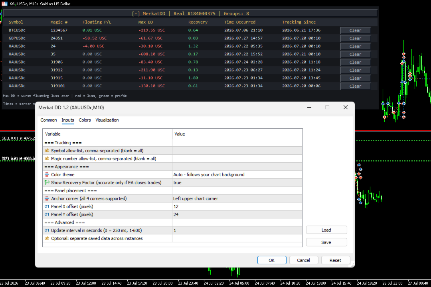The image size is (431, 287).
Task: Edit the Optional separate saved data value field
Action: tap(237, 238)
